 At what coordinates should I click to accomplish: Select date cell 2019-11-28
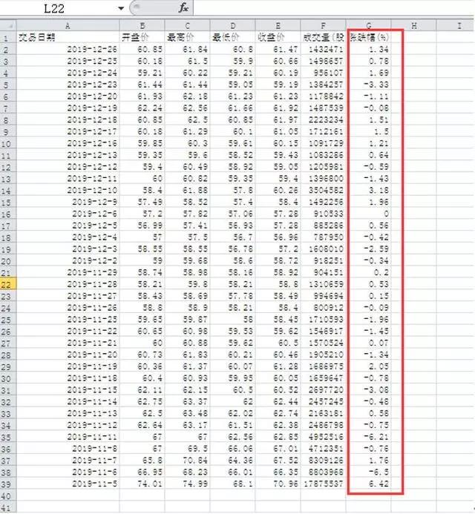tap(68, 284)
